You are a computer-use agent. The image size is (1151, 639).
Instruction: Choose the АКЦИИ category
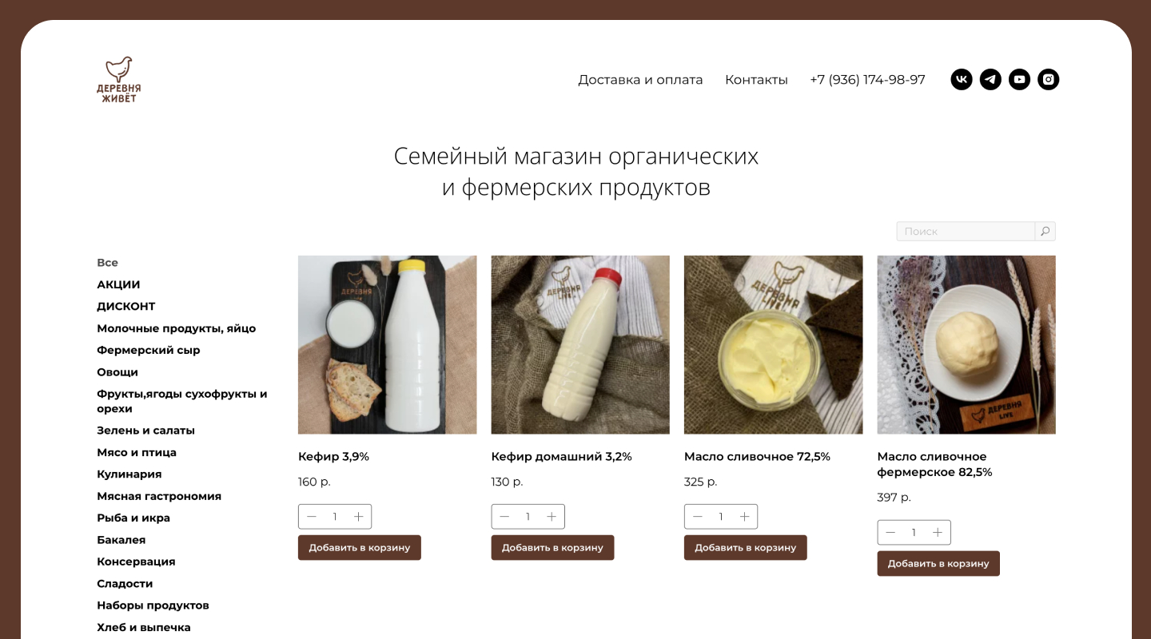click(x=118, y=284)
